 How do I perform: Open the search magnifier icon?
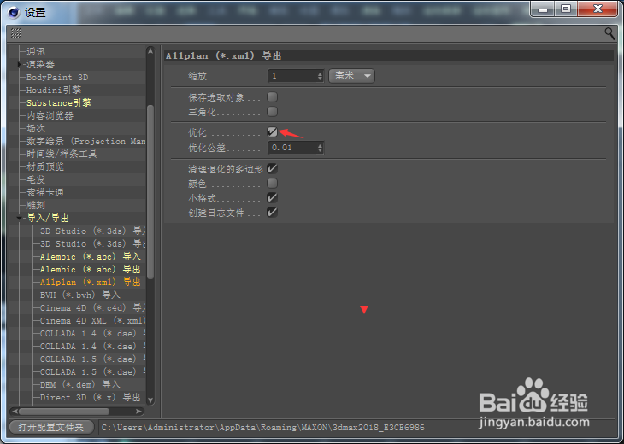tap(609, 33)
